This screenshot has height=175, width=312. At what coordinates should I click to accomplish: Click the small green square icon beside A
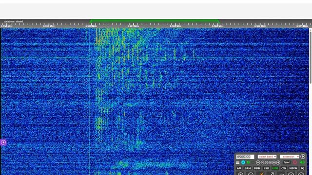pyautogui.click(x=248, y=162)
